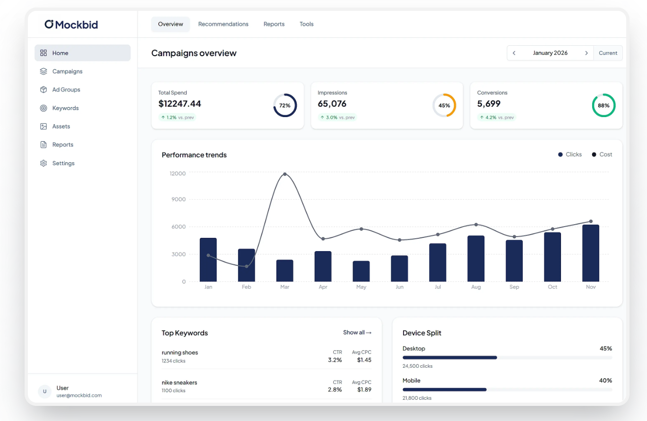Toggle the Clicks series in chart legend
The width and height of the screenshot is (647, 421).
click(569, 154)
